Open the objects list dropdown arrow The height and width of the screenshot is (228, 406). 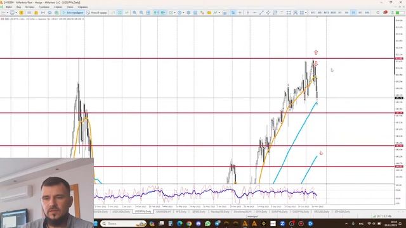point(306,13)
